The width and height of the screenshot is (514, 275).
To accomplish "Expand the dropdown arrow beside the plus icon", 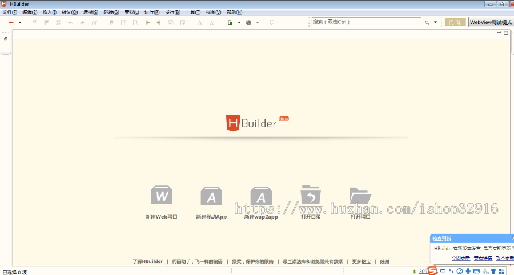I will tap(20, 22).
